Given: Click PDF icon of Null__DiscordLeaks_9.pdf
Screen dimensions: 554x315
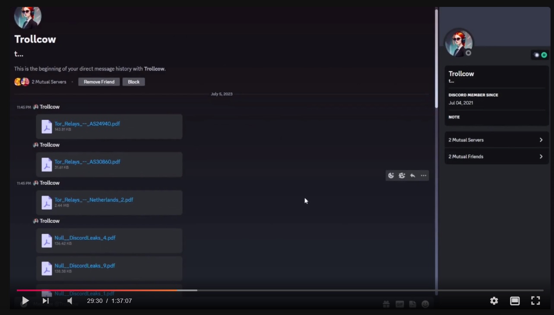Looking at the screenshot, I should point(47,268).
